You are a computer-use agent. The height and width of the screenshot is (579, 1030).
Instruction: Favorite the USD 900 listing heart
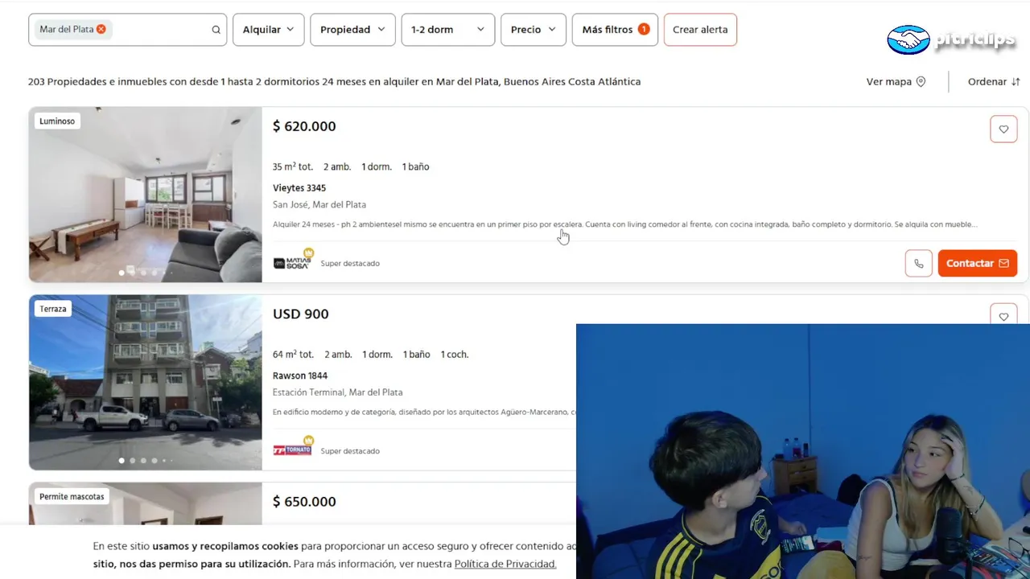1003,316
